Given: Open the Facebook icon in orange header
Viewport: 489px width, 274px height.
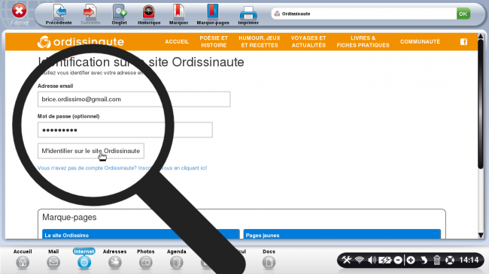Looking at the screenshot, I should (463, 42).
